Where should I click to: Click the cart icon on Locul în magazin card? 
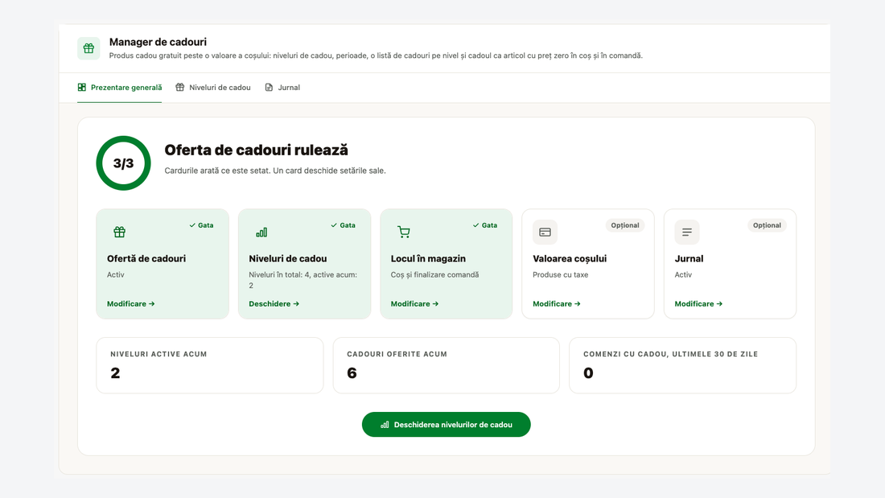pos(404,232)
